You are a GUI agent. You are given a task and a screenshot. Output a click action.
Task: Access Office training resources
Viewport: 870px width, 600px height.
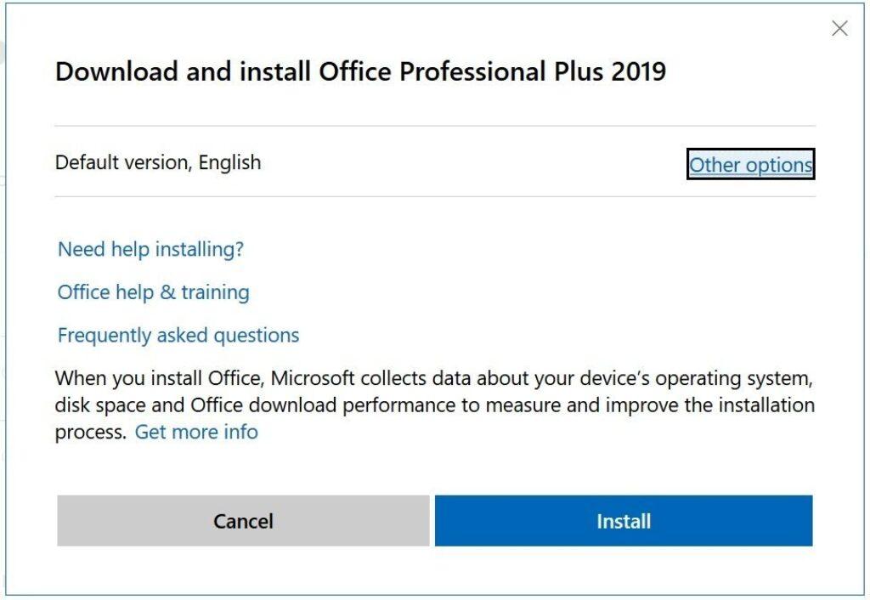(152, 292)
